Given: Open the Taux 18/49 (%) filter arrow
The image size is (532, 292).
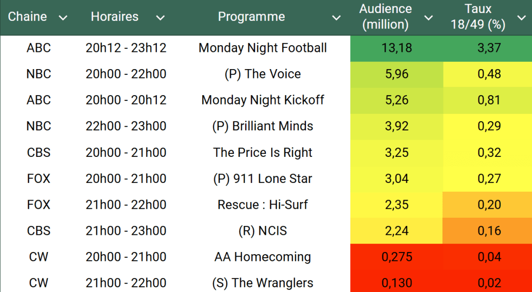Looking at the screenshot, I should click(x=522, y=18).
